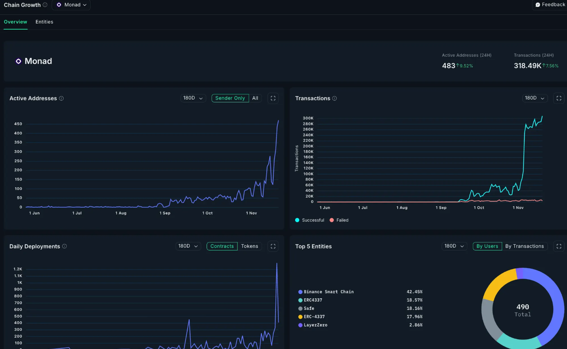Click the Active Addresses chart title

click(x=33, y=98)
